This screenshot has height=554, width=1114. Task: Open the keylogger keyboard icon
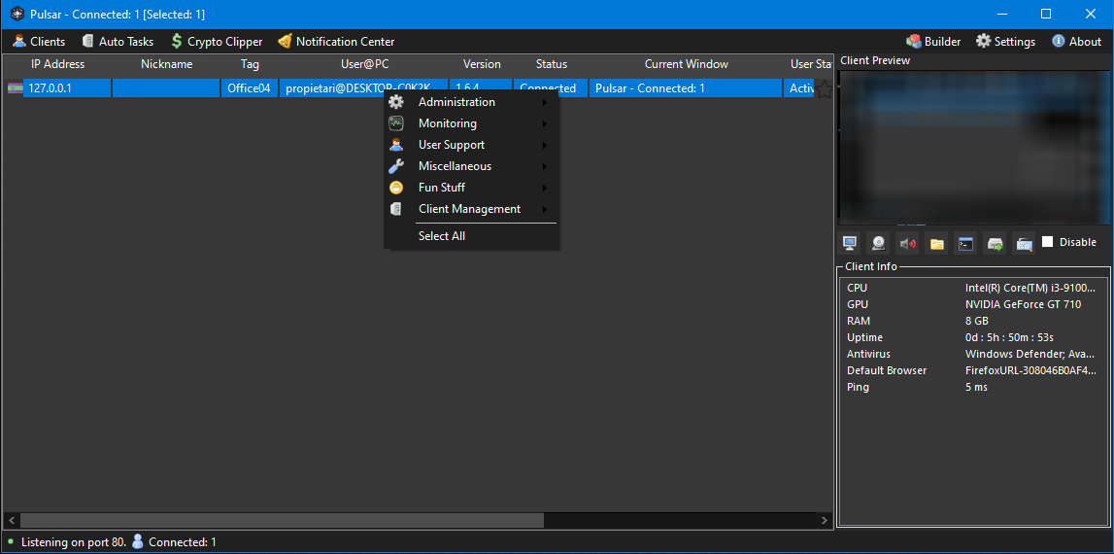[1024, 243]
